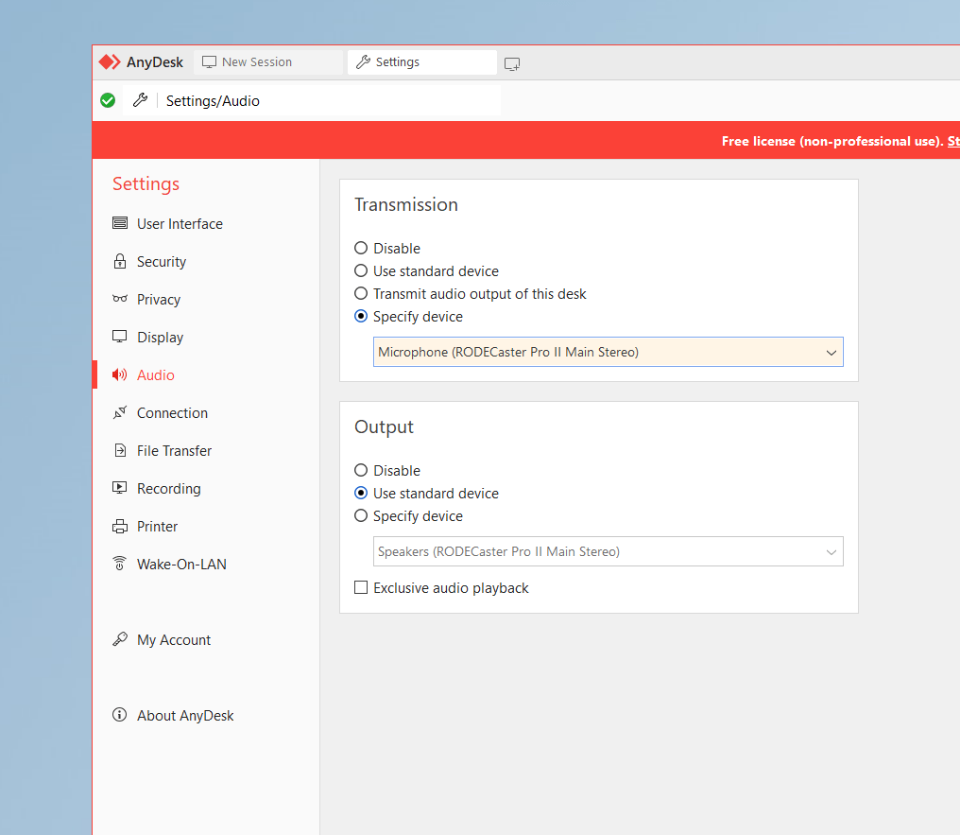
Task: Click the User Interface sidebar icon
Action: [x=120, y=223]
